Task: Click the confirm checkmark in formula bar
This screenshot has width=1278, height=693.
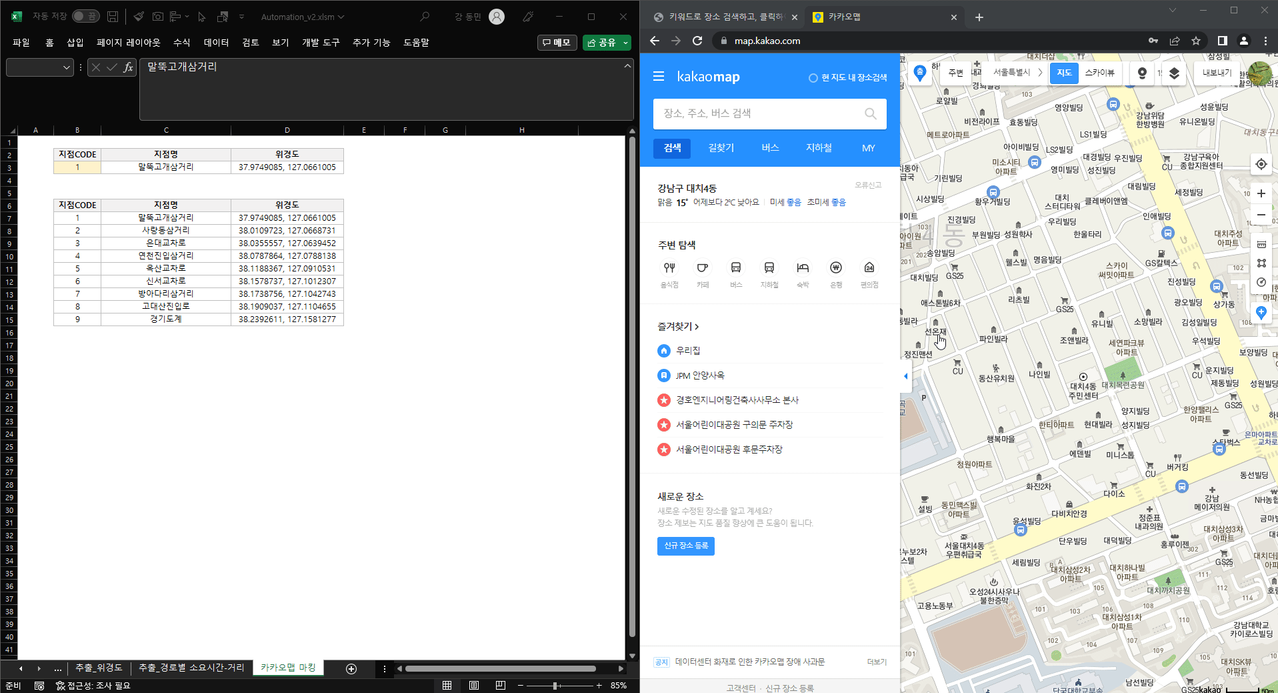Action: (x=112, y=67)
